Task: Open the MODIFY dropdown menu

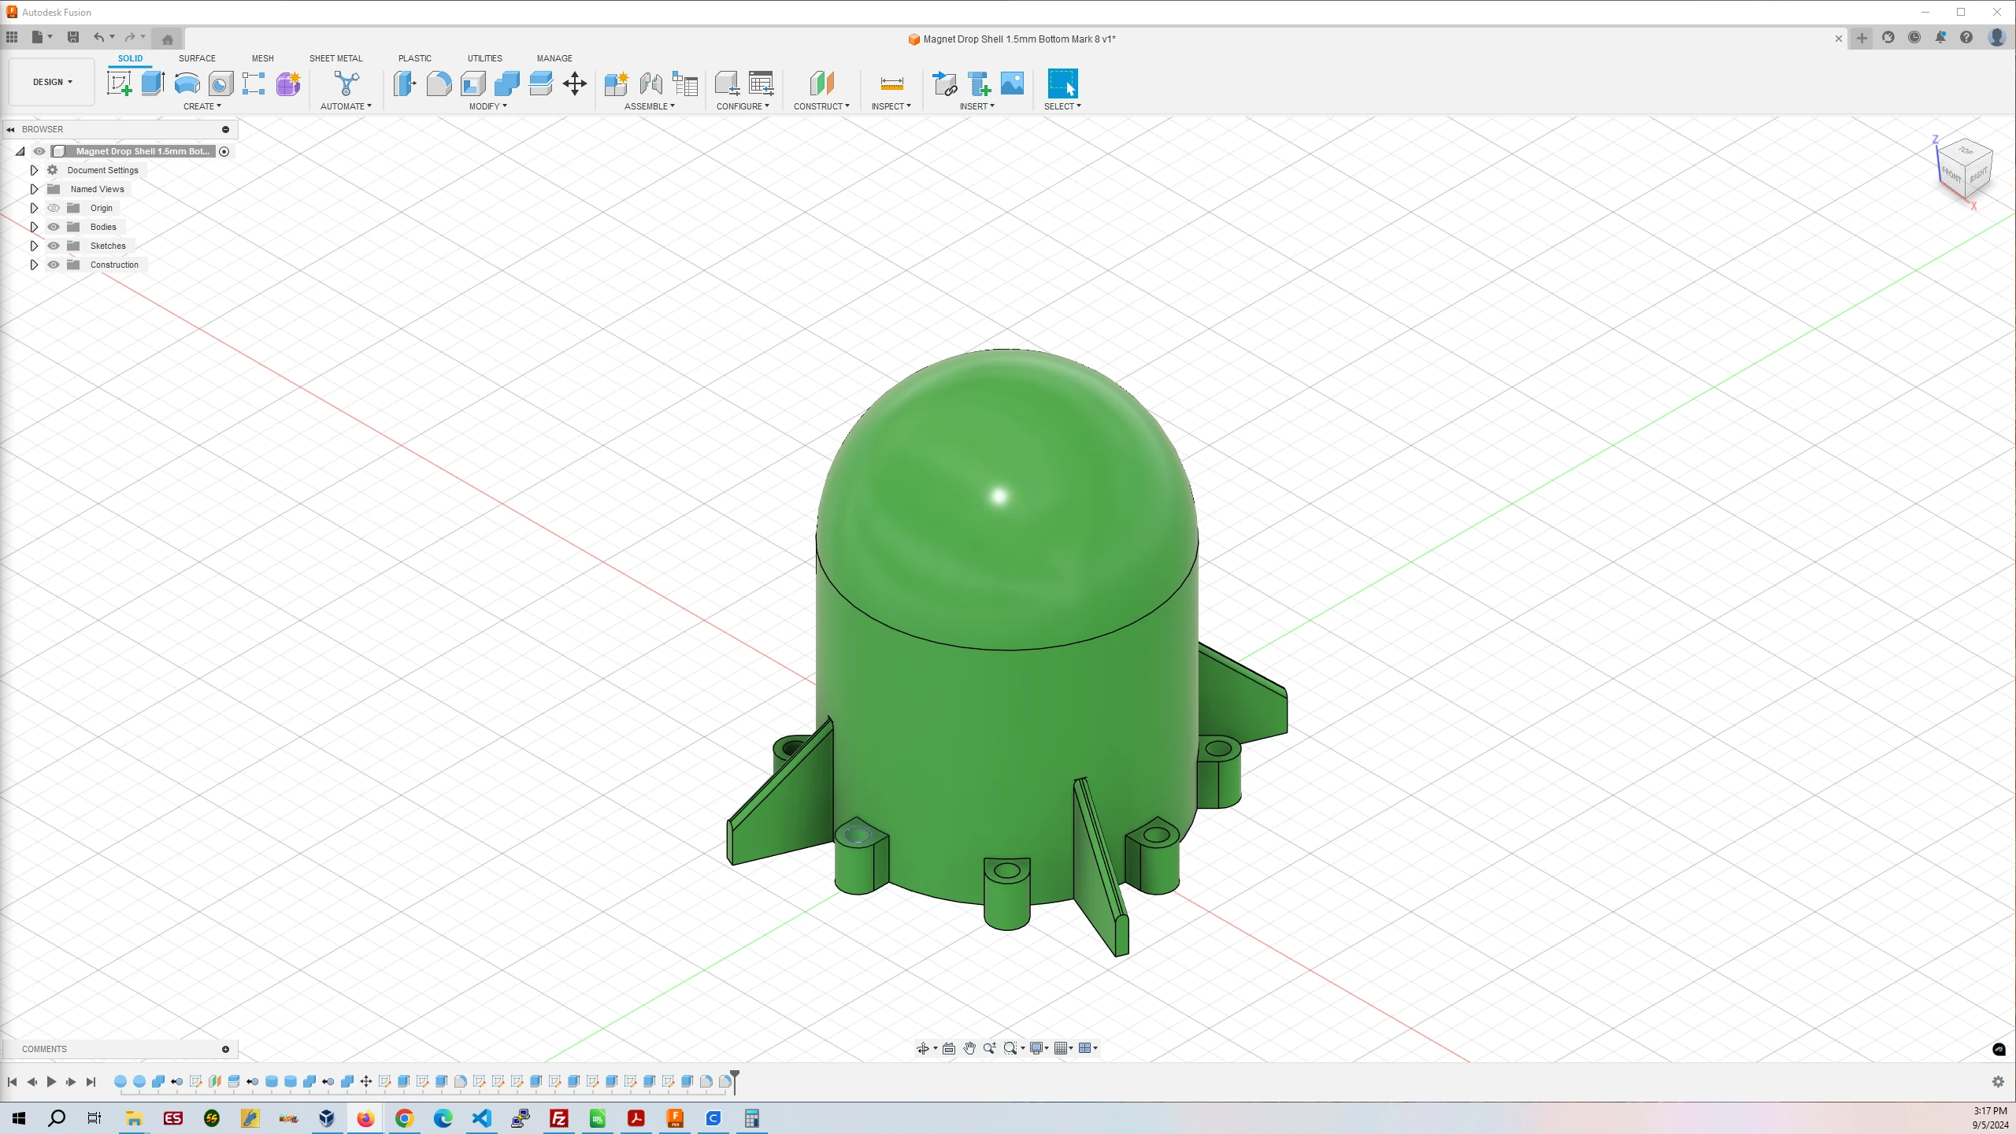Action: (488, 106)
